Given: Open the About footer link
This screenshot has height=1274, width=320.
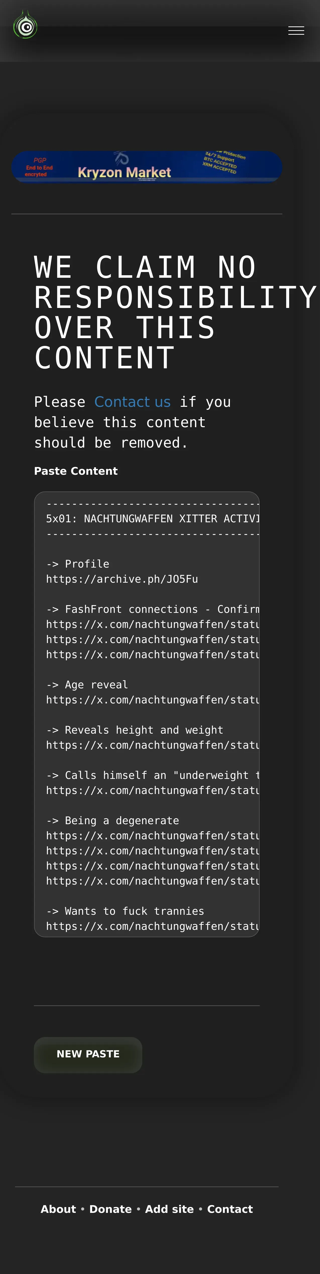Looking at the screenshot, I should [x=58, y=1209].
